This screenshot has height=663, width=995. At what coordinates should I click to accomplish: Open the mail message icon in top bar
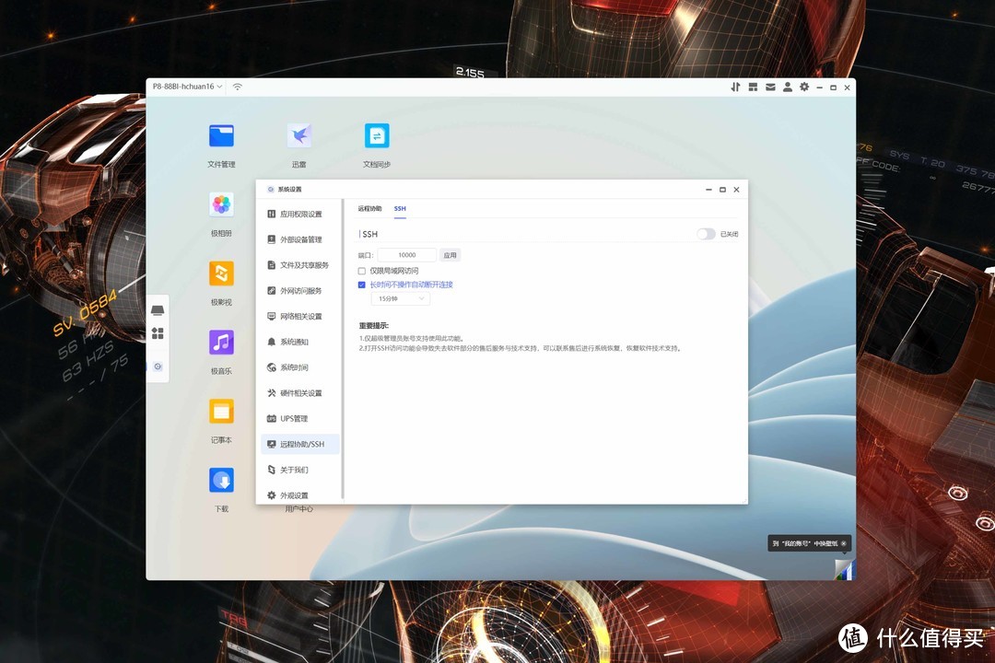[x=770, y=87]
